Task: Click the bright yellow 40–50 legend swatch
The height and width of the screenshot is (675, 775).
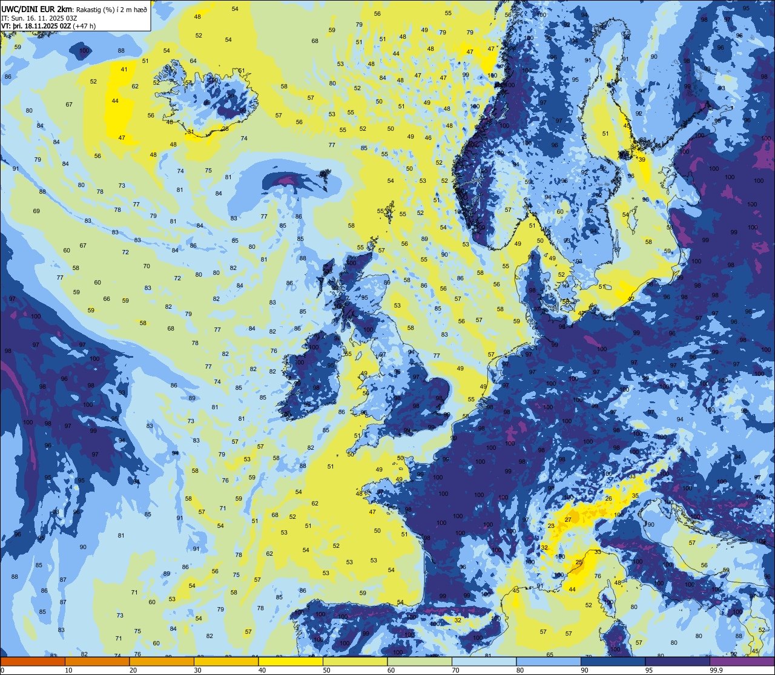Action: (291, 661)
